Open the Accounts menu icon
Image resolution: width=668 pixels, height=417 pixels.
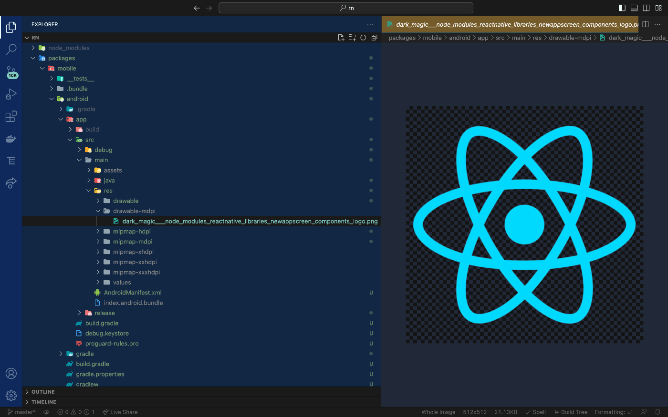click(x=11, y=374)
